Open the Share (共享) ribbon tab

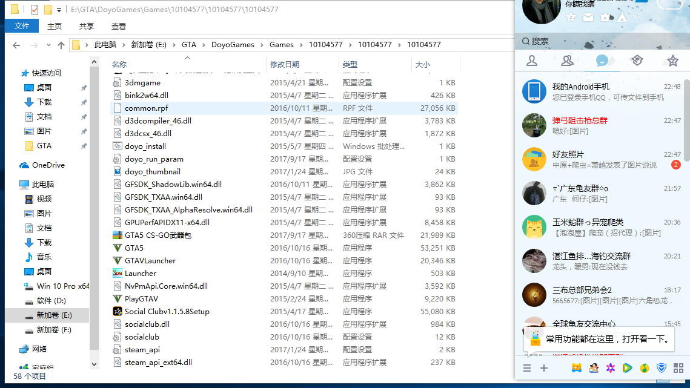point(86,27)
